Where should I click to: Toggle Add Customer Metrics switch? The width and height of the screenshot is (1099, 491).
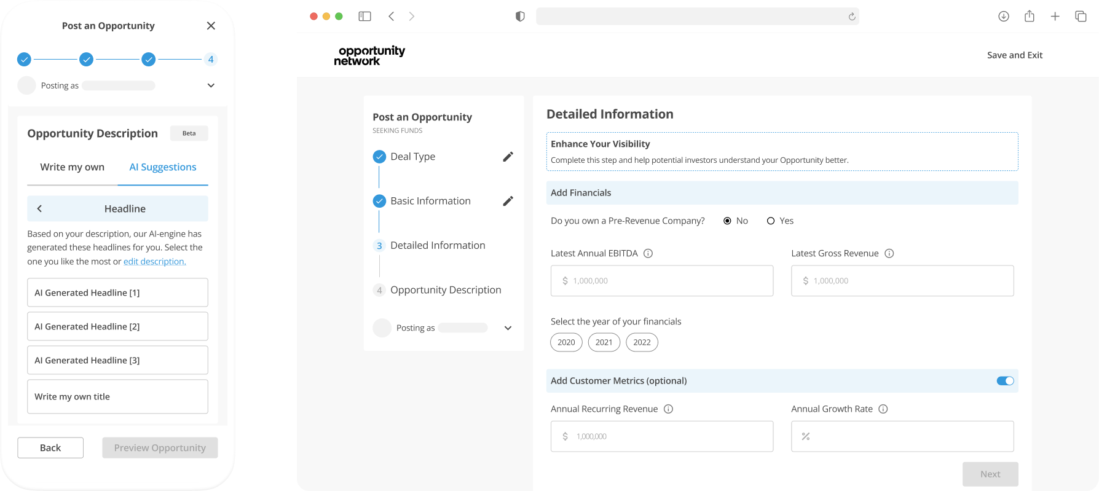(1005, 381)
